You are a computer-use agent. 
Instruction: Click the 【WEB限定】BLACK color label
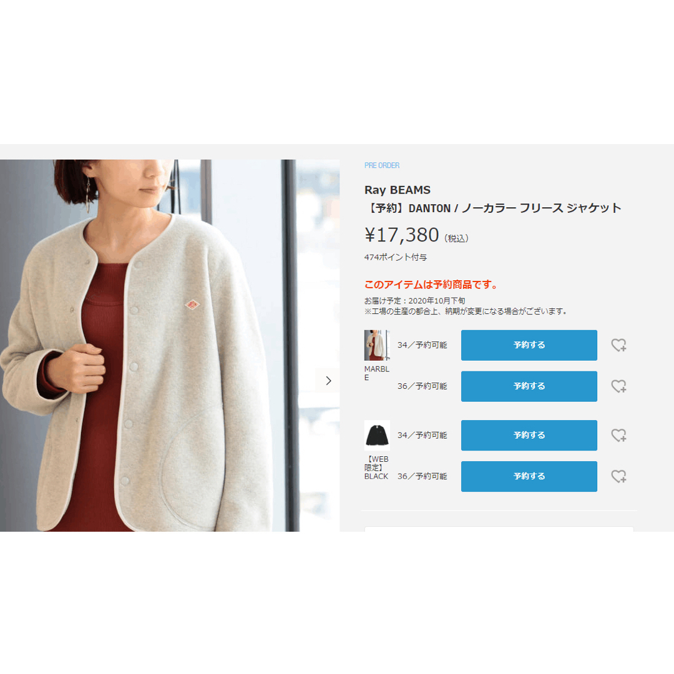pos(376,467)
